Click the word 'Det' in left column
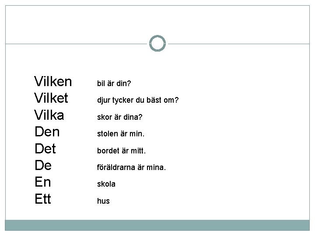The image size is (315, 236). (x=45, y=149)
